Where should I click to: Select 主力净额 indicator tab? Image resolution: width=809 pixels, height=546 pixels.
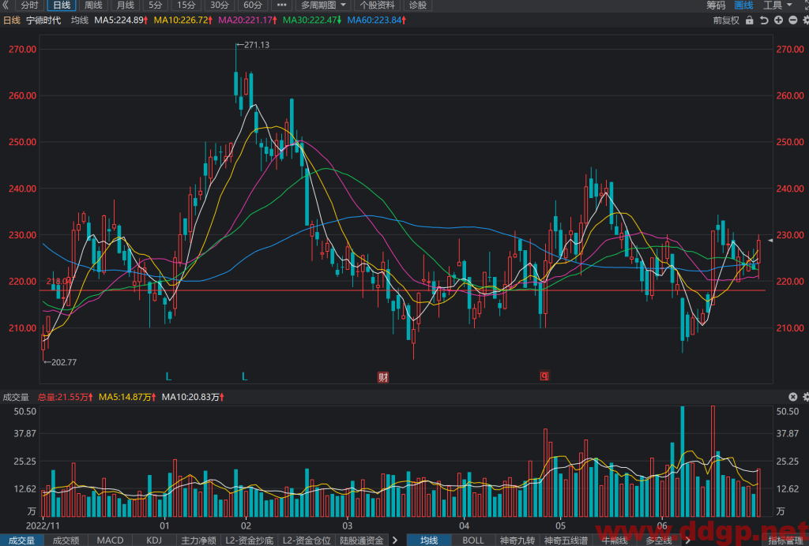198,540
